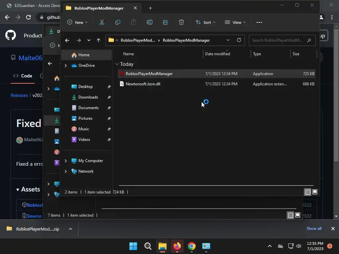This screenshot has height=254, width=339.
Task: Click the Cut scissors icon in toolbar
Action: (102, 22)
